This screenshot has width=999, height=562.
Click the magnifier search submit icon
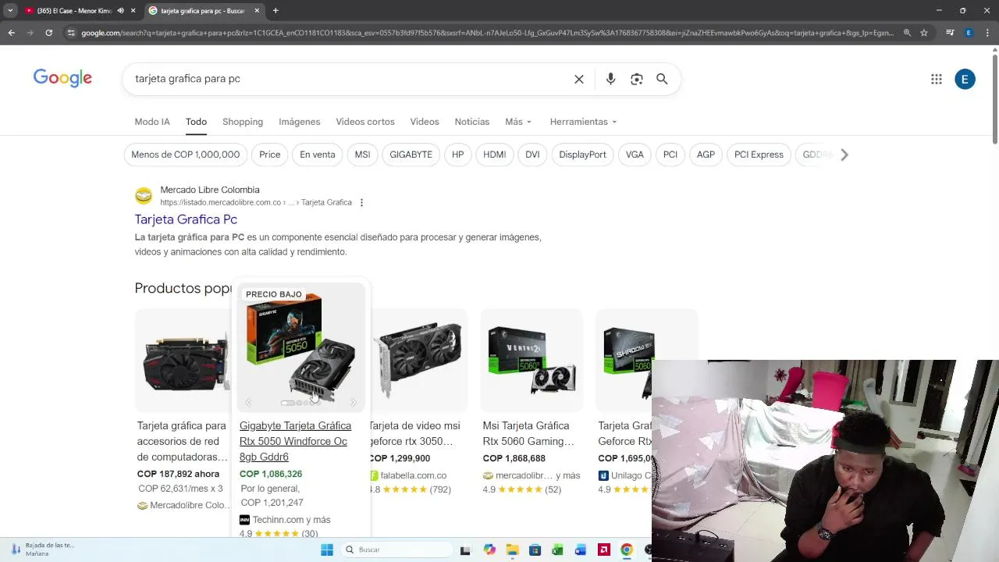click(x=662, y=79)
